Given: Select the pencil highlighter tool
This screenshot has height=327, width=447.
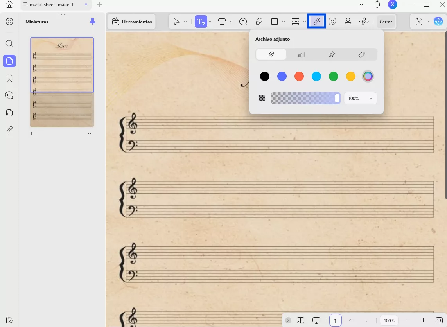Looking at the screenshot, I should pos(259,22).
